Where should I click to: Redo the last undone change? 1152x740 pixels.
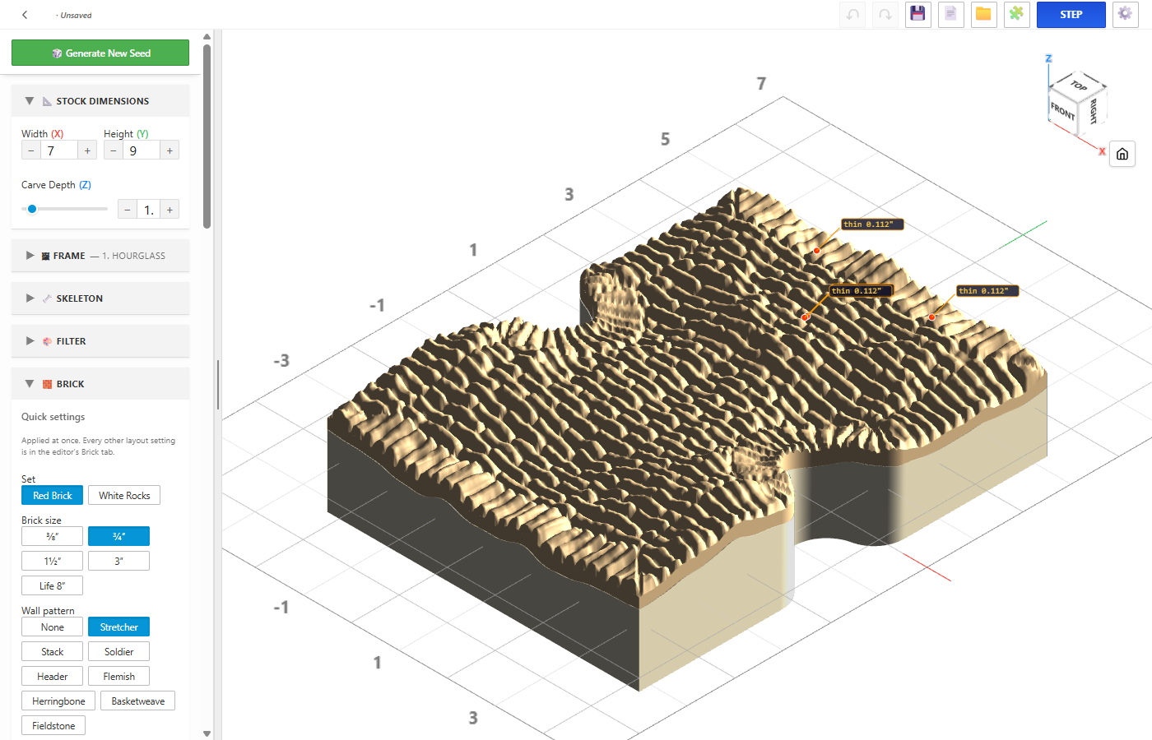click(885, 14)
